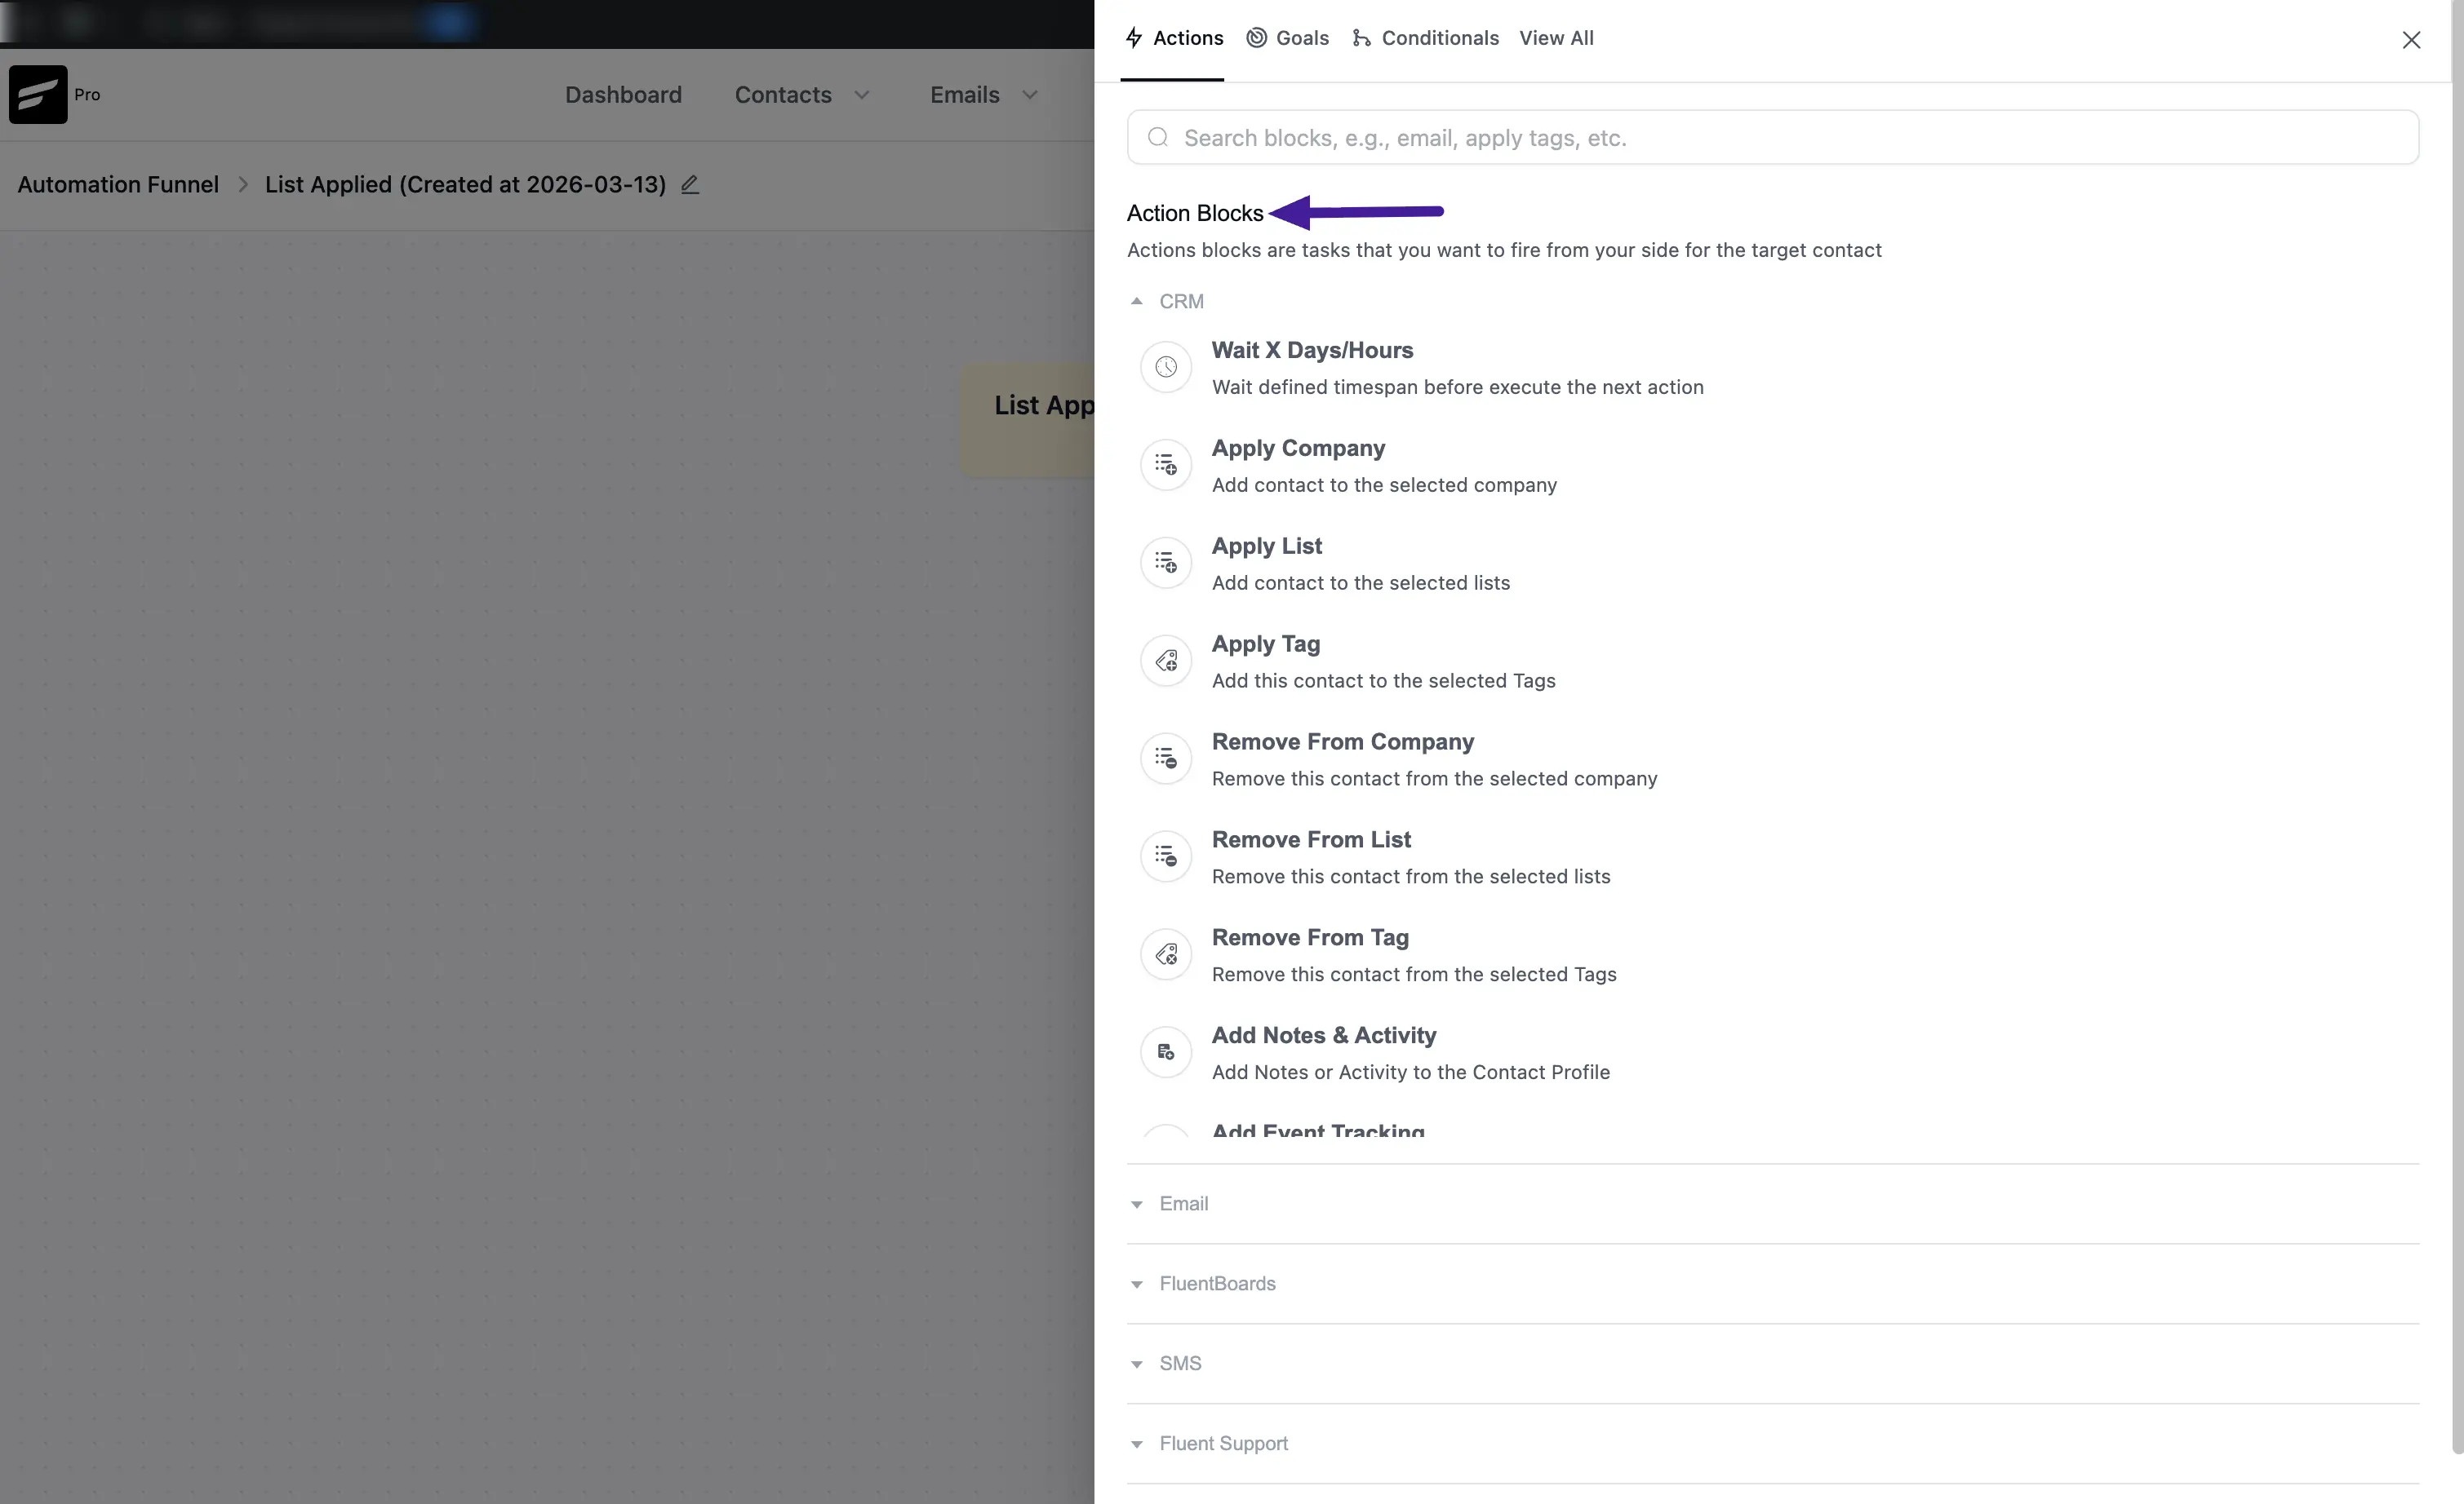Select the Apply Company block
This screenshot has width=2464, height=1504.
coord(1772,465)
